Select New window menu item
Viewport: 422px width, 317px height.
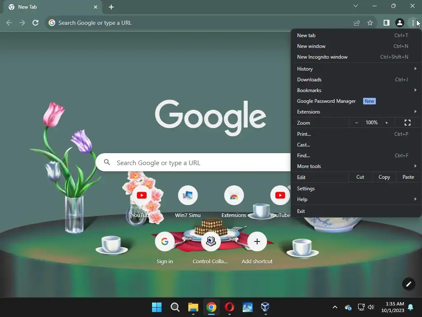(x=356, y=46)
